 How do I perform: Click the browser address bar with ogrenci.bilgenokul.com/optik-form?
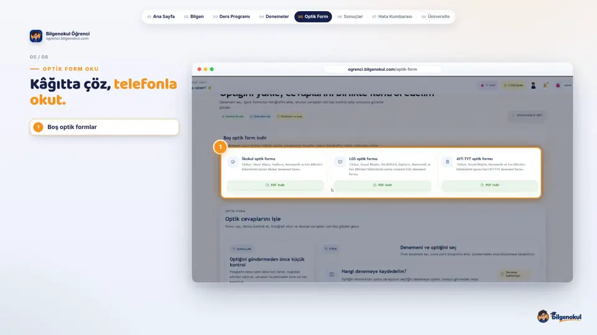click(x=382, y=69)
